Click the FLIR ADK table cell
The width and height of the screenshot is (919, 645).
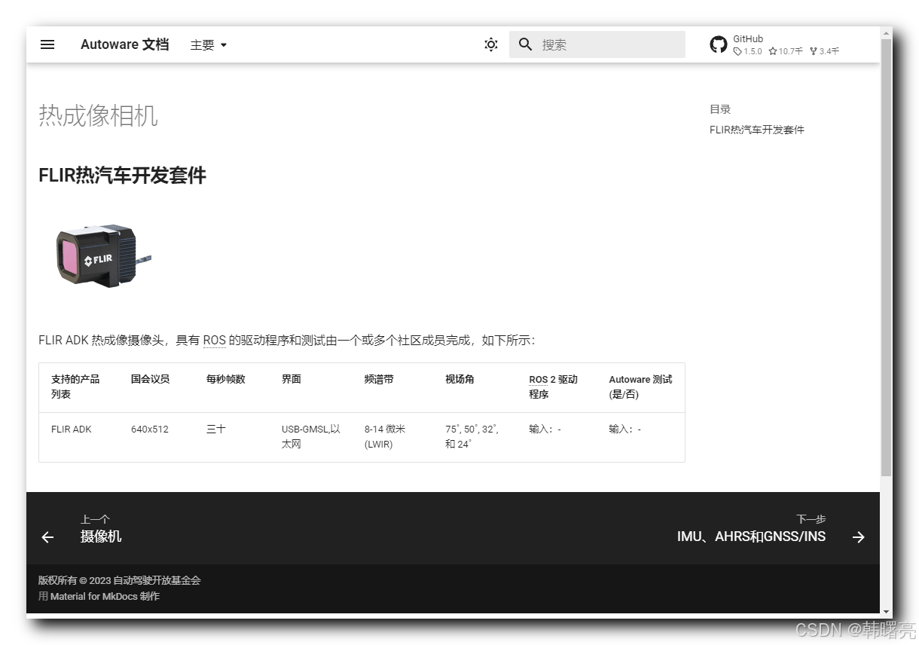tap(72, 429)
